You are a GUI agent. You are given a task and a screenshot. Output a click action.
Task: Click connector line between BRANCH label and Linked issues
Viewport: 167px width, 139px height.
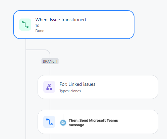click(50, 70)
